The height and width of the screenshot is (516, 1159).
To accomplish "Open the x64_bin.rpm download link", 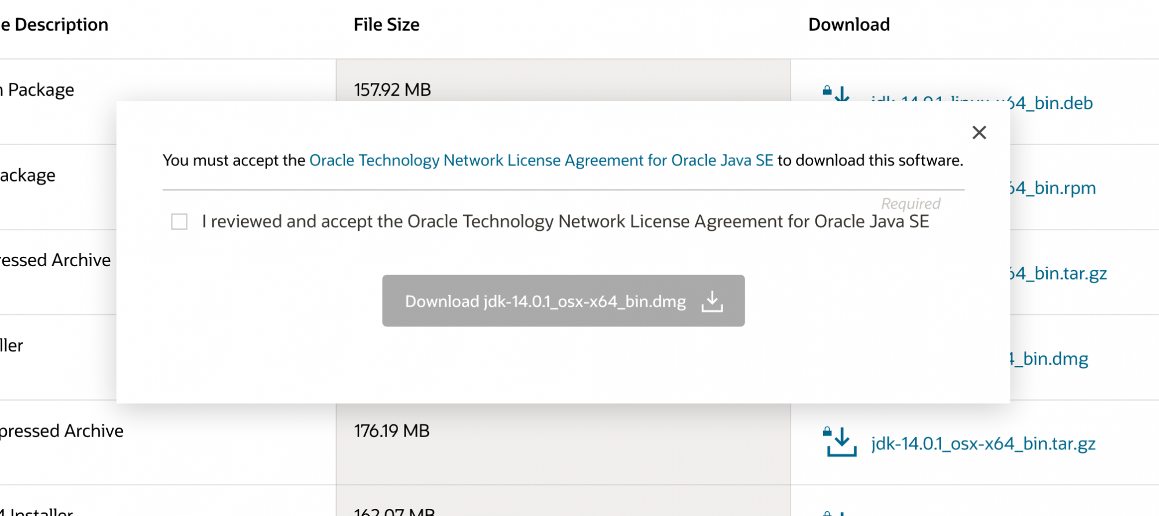I will [1053, 188].
